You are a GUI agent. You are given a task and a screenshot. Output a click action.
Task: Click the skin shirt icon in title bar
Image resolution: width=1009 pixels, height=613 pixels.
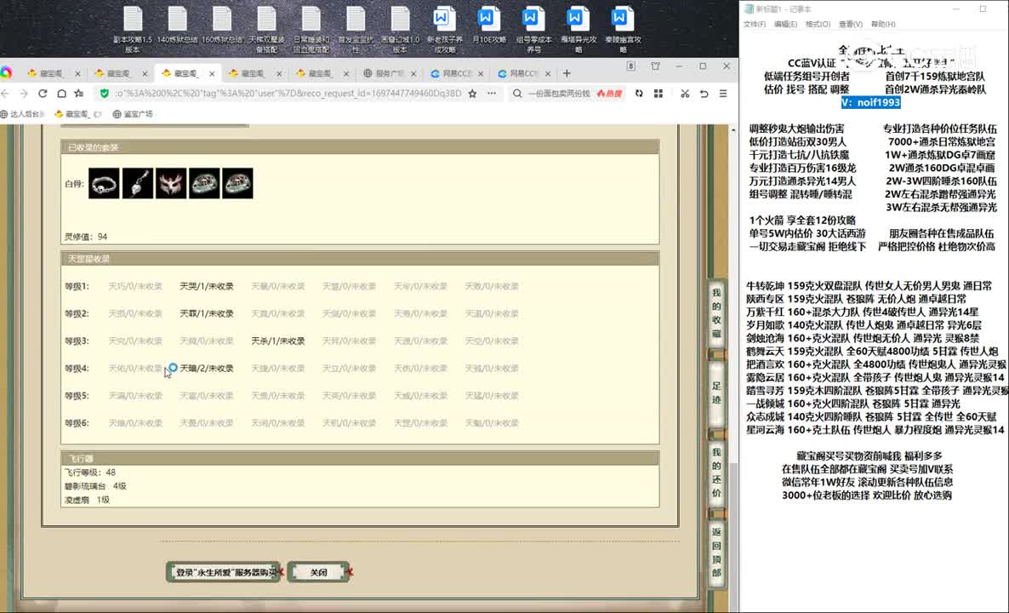pos(655,66)
